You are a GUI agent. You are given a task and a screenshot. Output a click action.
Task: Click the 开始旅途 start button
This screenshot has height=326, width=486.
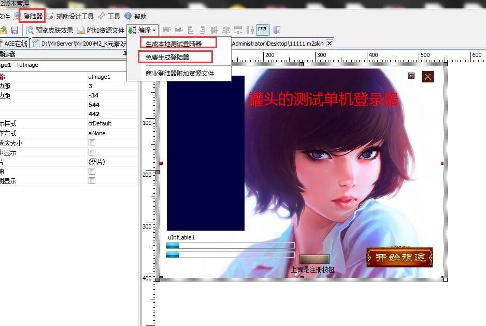[x=399, y=257]
